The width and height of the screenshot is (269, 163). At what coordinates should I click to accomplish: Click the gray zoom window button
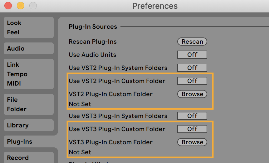click(33, 6)
